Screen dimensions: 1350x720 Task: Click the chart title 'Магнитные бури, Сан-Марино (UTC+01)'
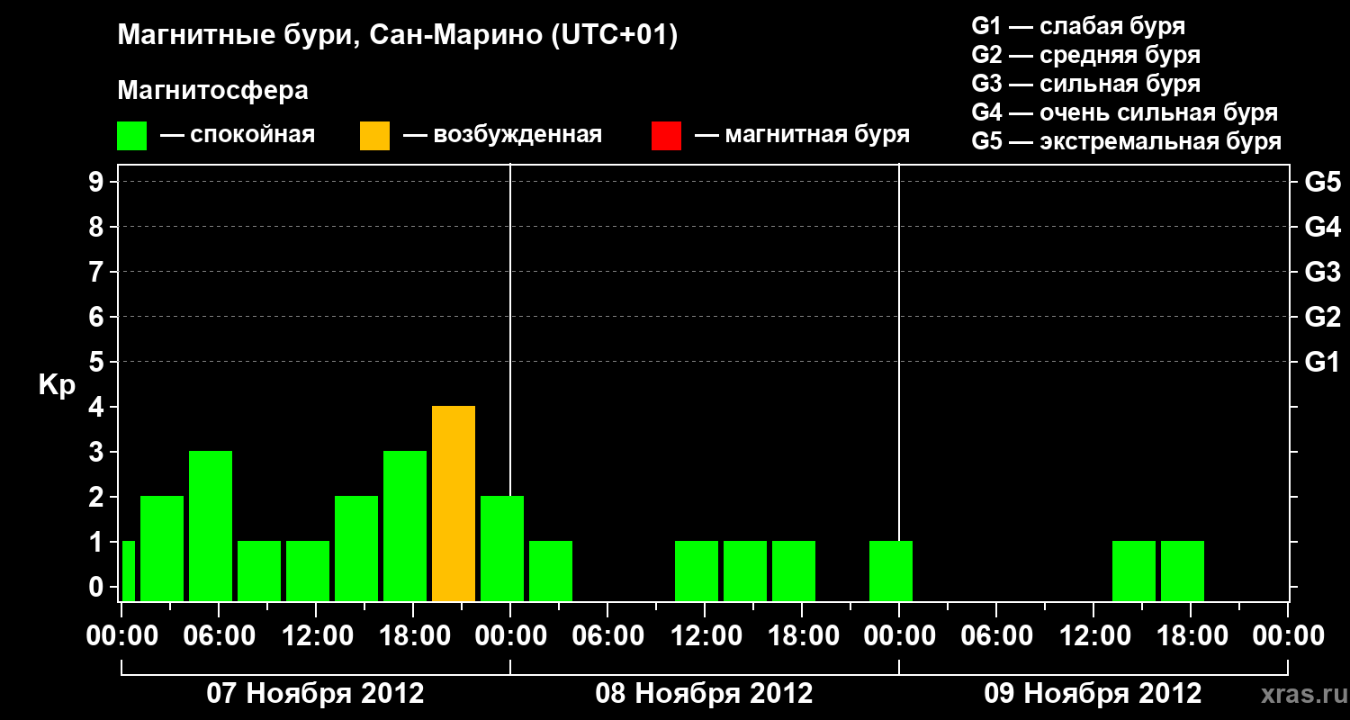click(x=397, y=37)
